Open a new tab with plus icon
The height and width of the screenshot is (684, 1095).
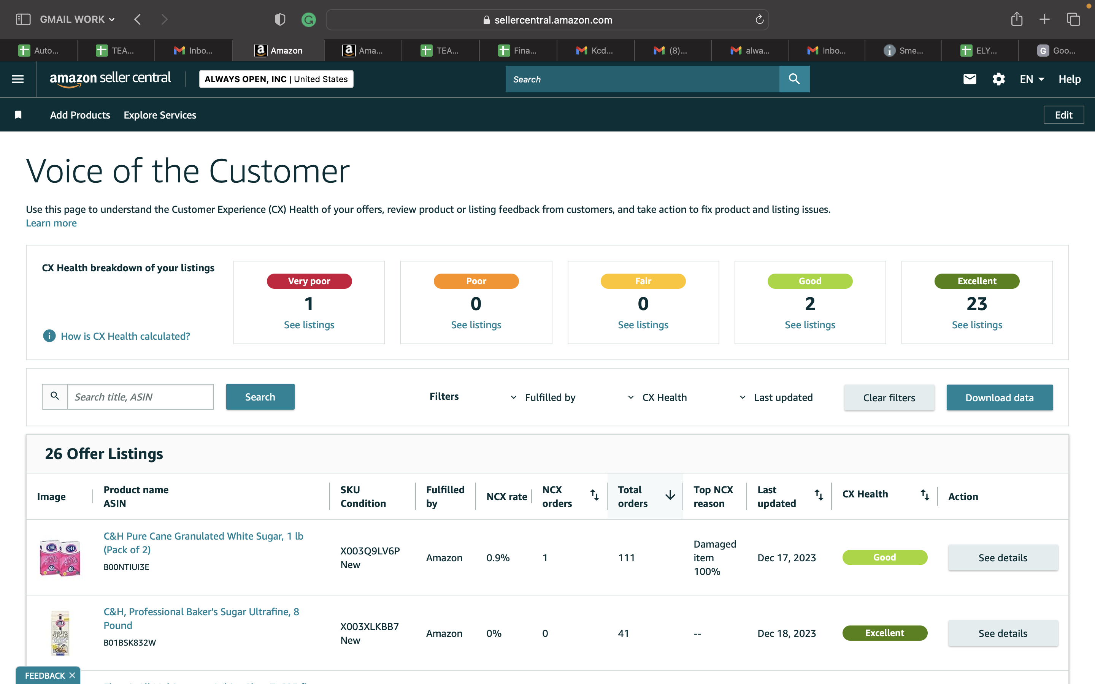1045,19
